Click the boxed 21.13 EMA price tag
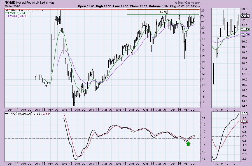Screen dimensions: 252x166 [245, 29]
